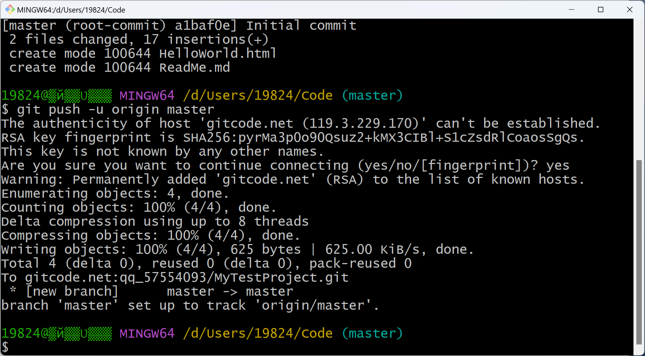Minimize the MINGW64 terminal window
This screenshot has height=356, width=645.
pyautogui.click(x=572, y=9)
